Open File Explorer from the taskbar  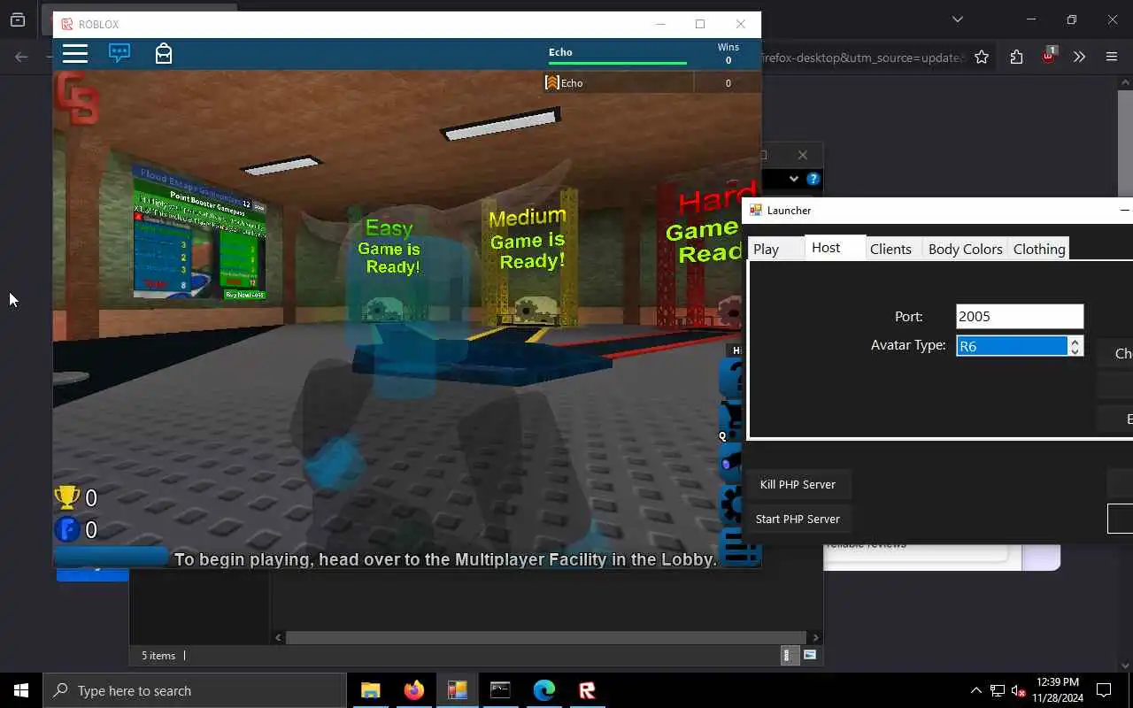(x=370, y=690)
